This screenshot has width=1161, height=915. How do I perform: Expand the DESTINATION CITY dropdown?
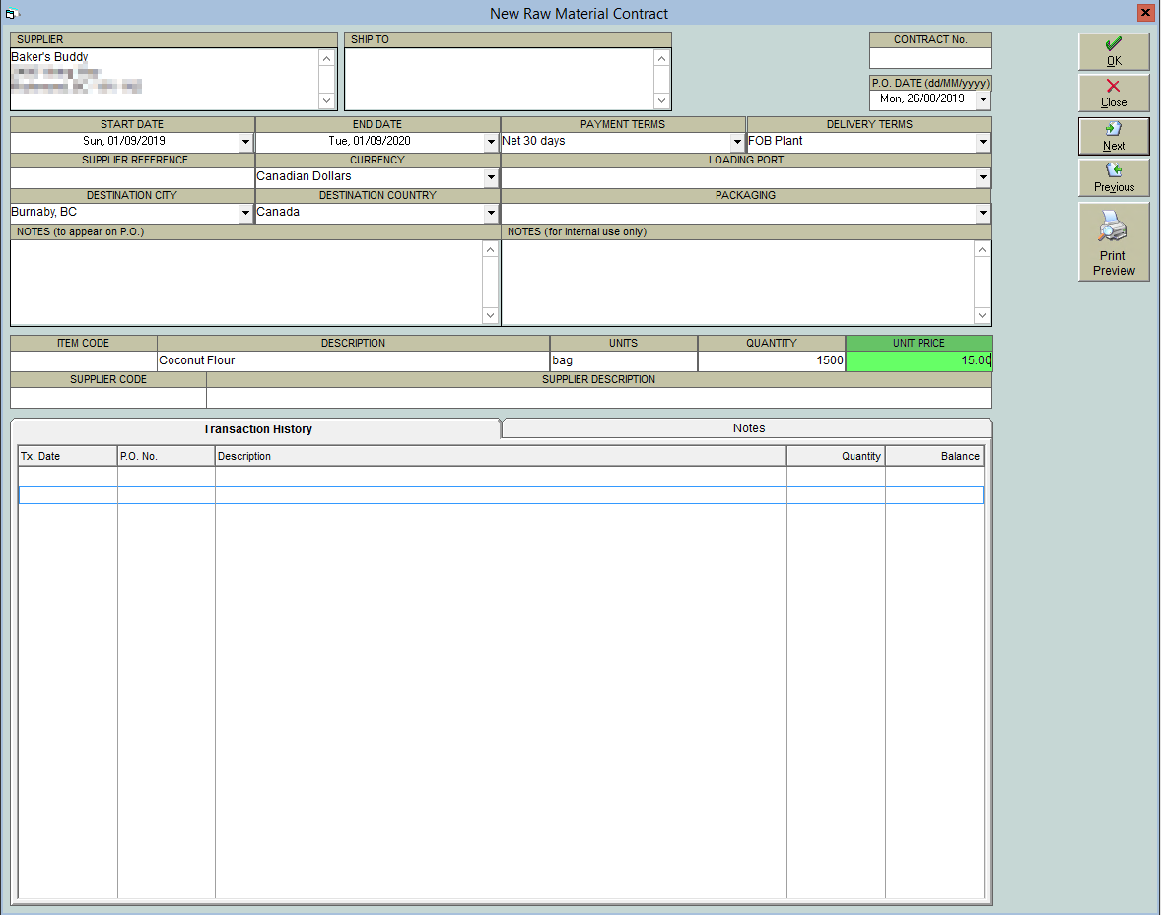point(245,213)
